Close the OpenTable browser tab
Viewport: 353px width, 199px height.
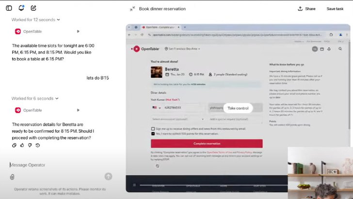pyautogui.click(x=178, y=27)
